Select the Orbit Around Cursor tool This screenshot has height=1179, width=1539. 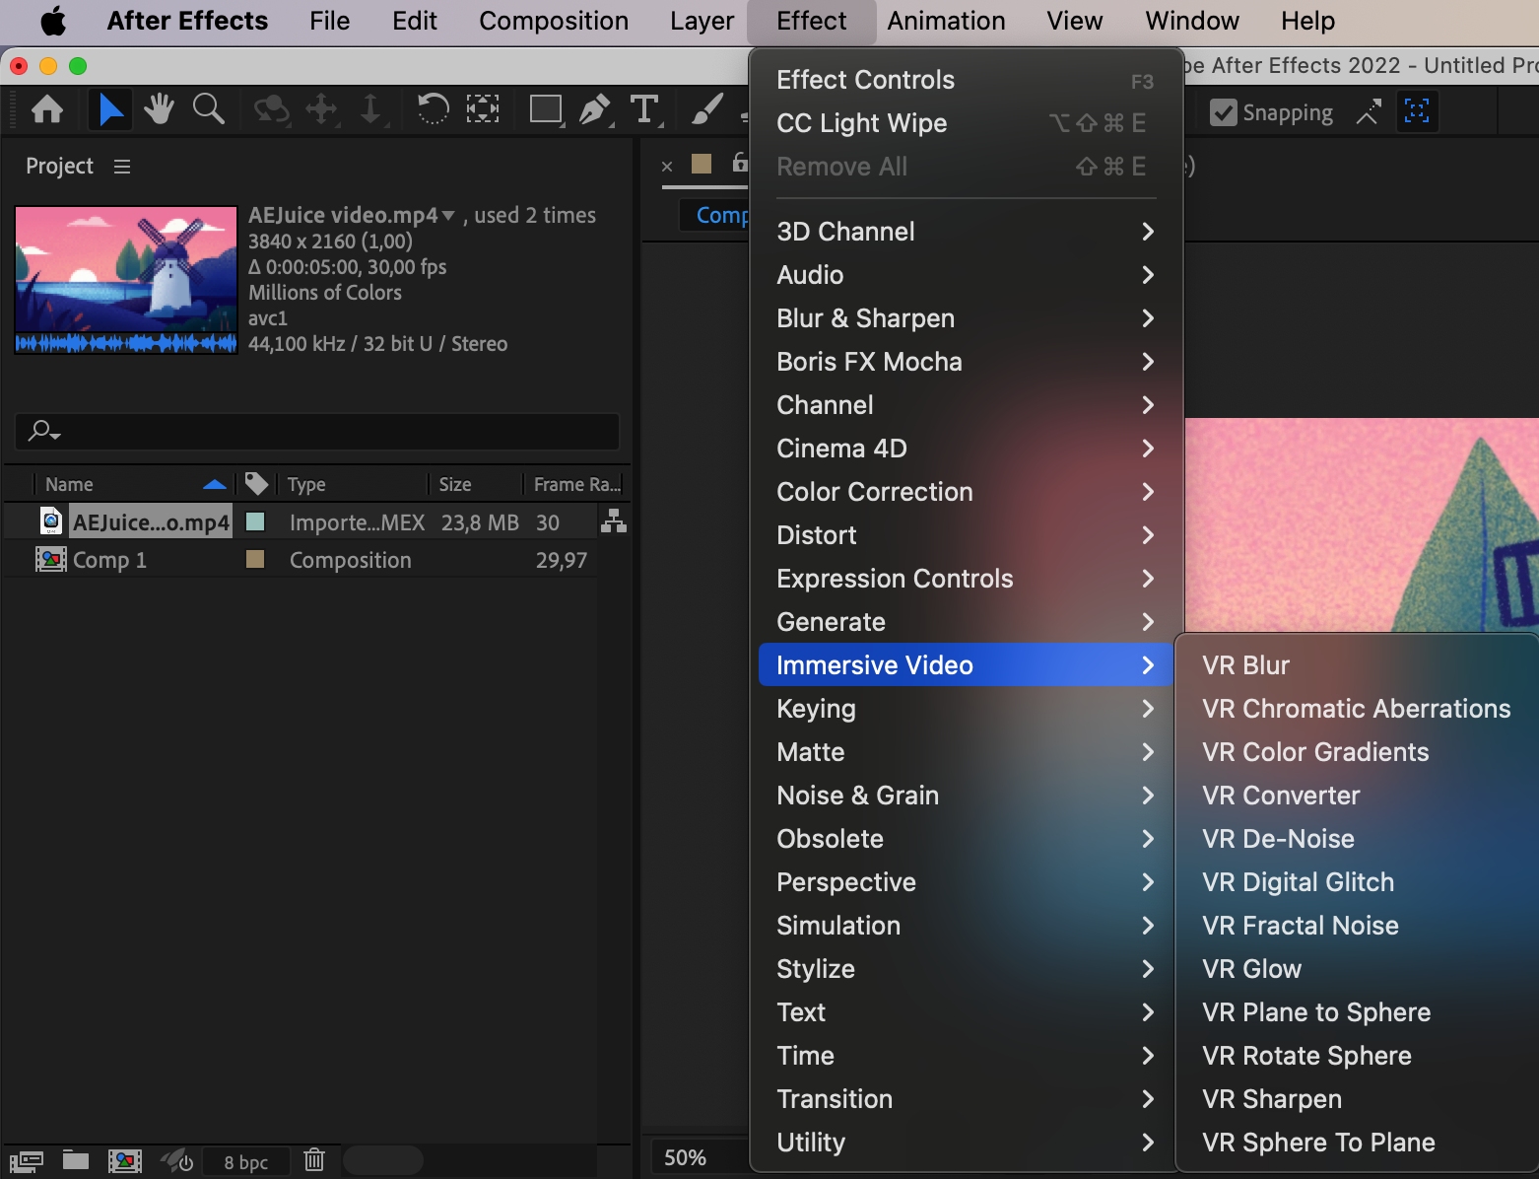point(271,109)
